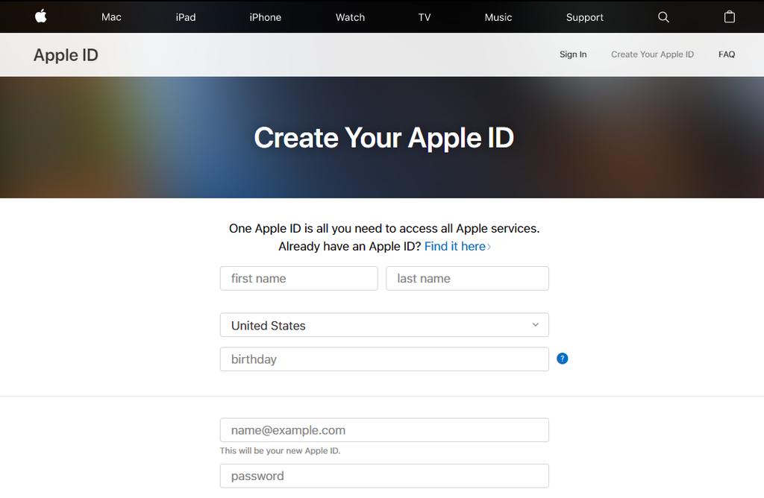This screenshot has height=498, width=764.
Task: Click the 'Create Your Apple ID' hero heading
Action: 384,138
